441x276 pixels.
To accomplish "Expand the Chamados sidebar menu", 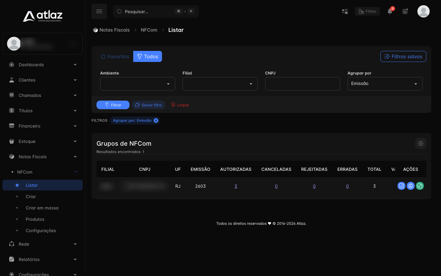I will click(43, 95).
